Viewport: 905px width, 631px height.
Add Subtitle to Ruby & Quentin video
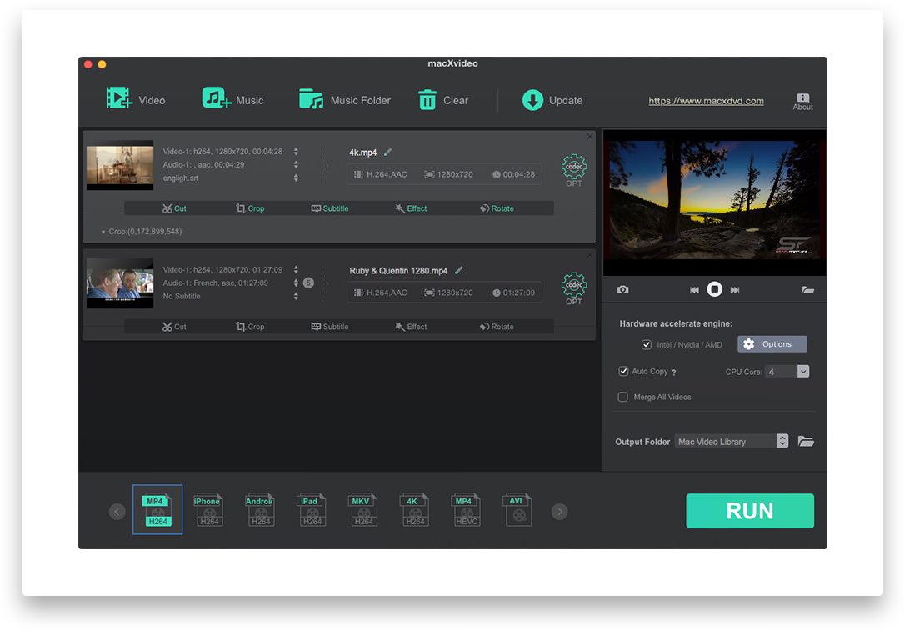click(329, 327)
